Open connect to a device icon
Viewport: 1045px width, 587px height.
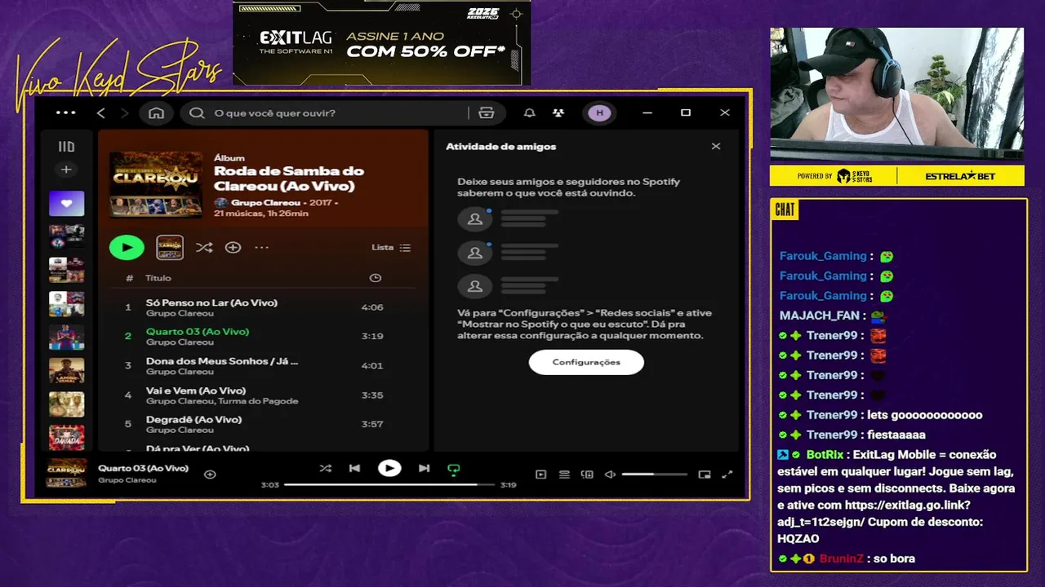click(587, 474)
